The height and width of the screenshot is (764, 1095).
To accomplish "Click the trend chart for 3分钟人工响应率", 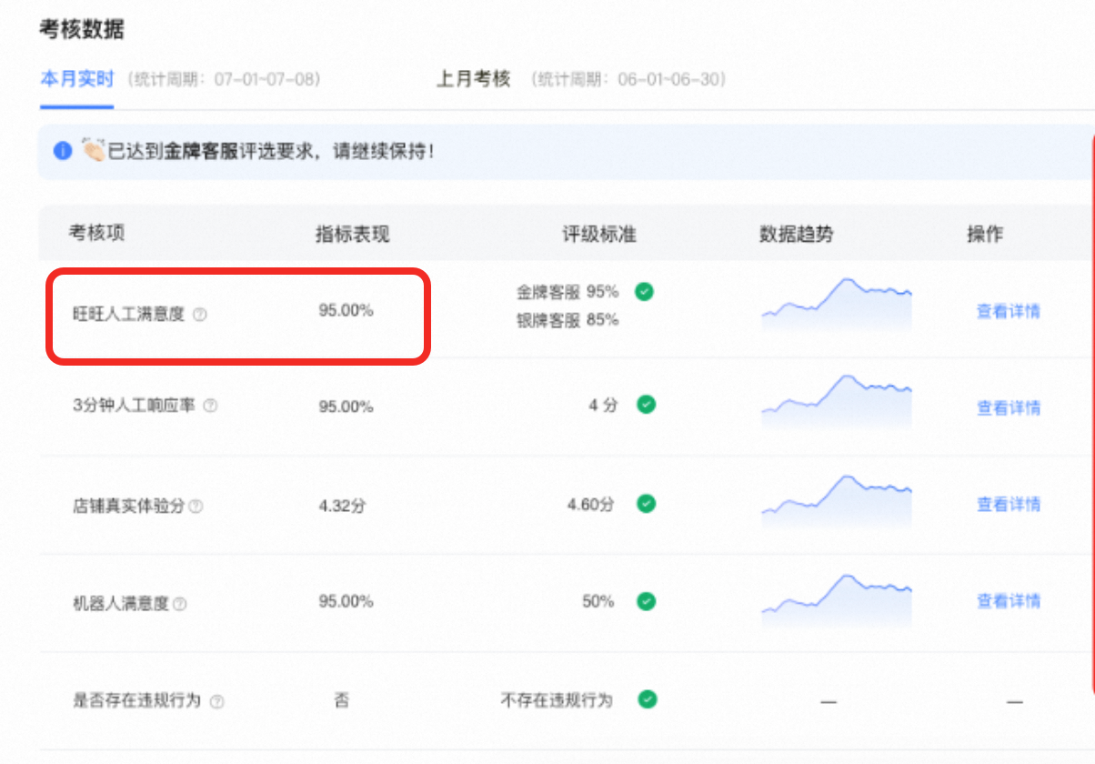I will click(837, 401).
